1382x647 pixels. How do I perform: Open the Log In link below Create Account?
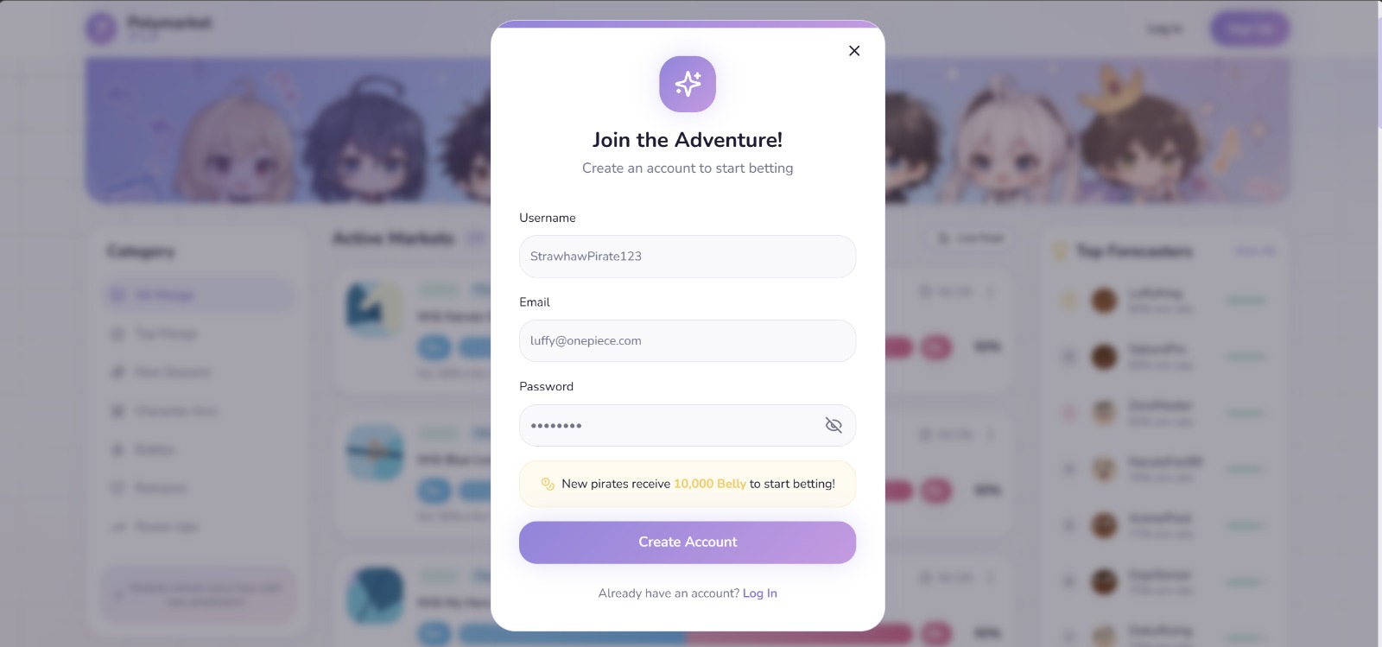760,593
